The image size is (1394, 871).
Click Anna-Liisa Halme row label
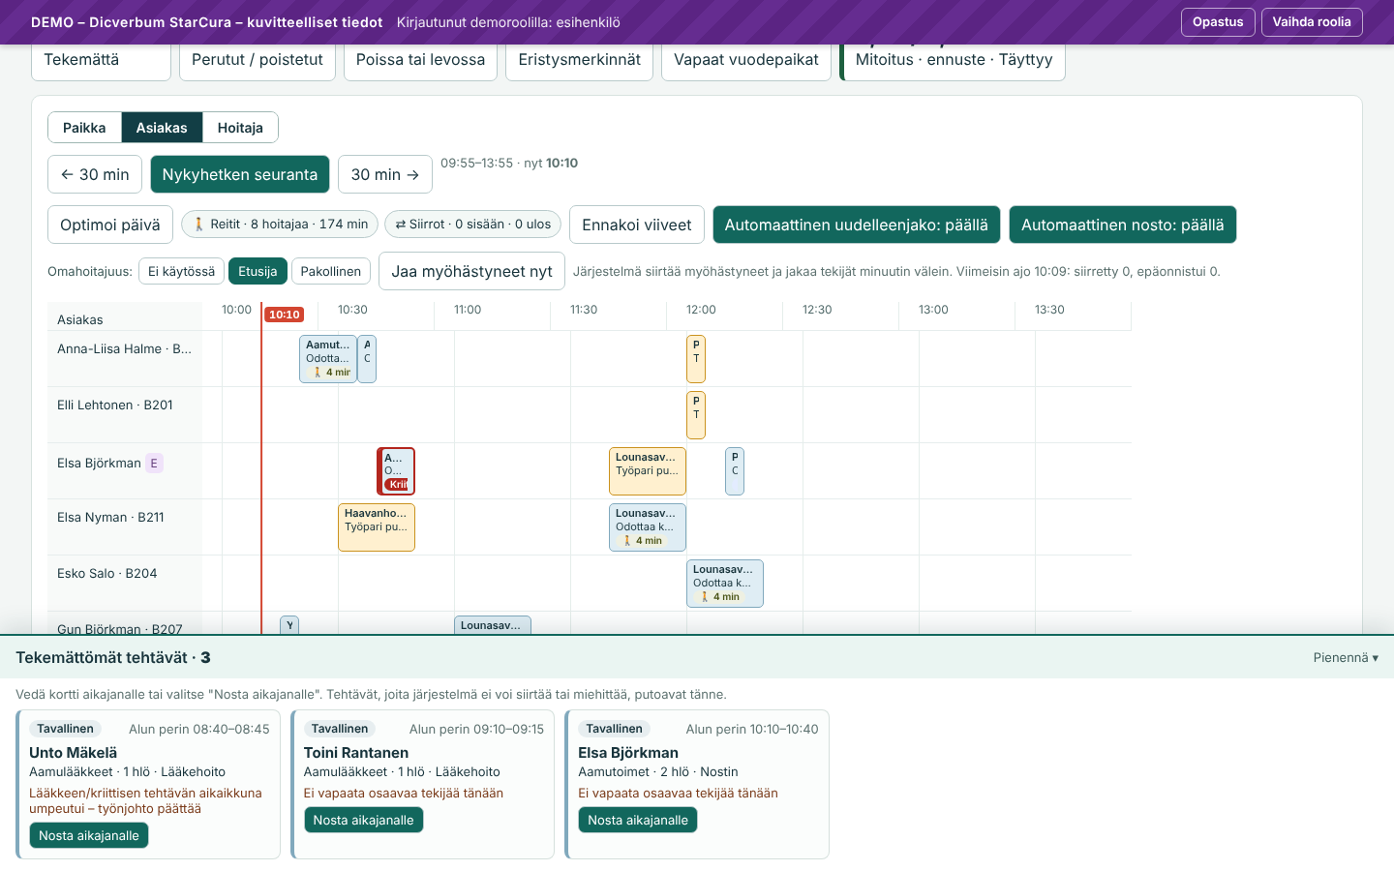(x=124, y=349)
